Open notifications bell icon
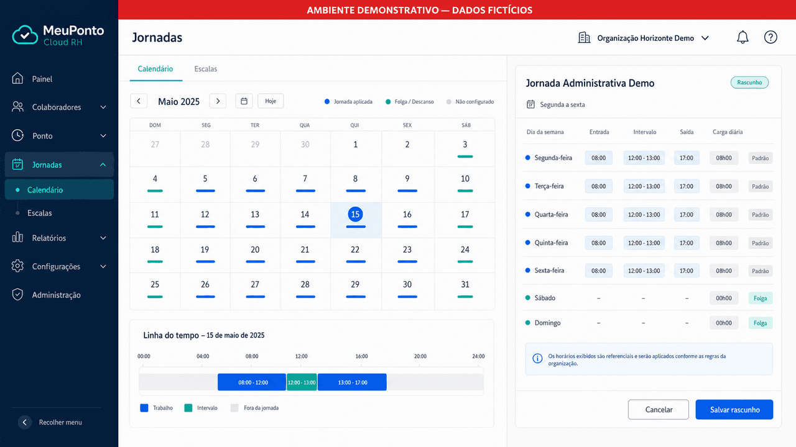This screenshot has height=447, width=796. point(743,38)
